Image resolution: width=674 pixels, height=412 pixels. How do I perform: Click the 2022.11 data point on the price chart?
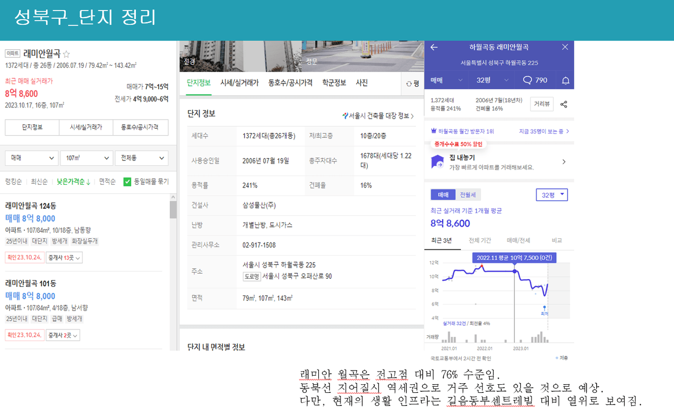coord(515,272)
